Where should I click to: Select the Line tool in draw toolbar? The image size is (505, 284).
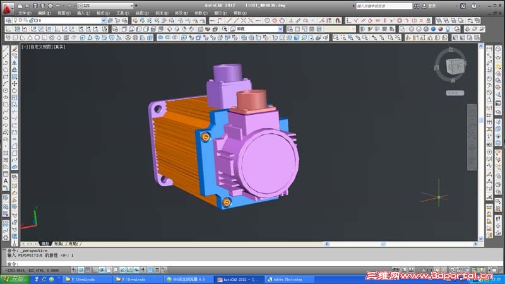(6, 49)
